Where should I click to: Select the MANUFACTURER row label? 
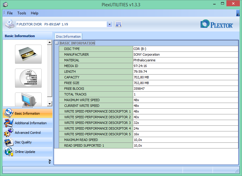[x=76, y=54]
